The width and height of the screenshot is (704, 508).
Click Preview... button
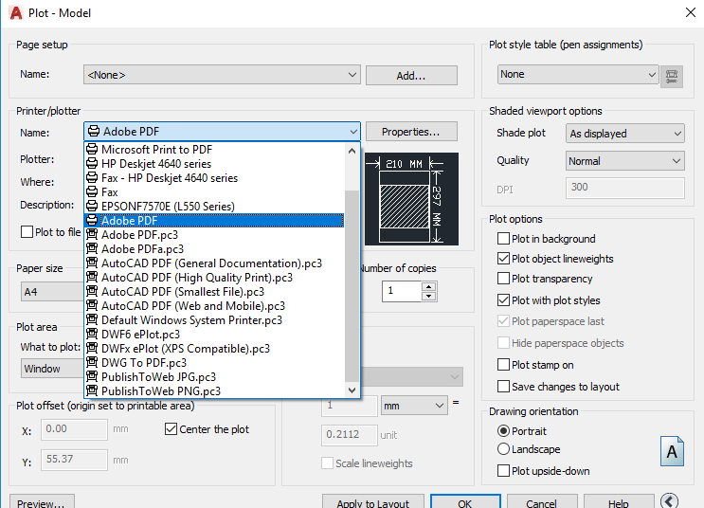pyautogui.click(x=42, y=502)
